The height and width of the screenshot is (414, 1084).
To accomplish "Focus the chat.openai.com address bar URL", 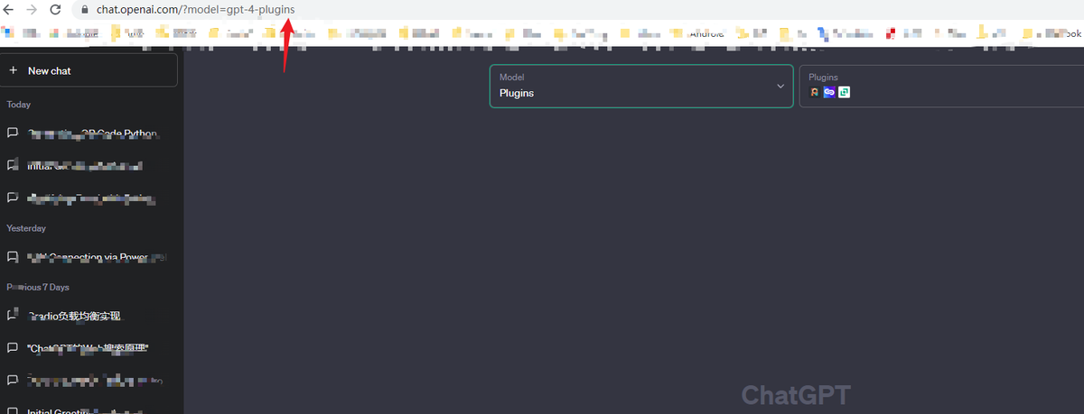I will 195,9.
